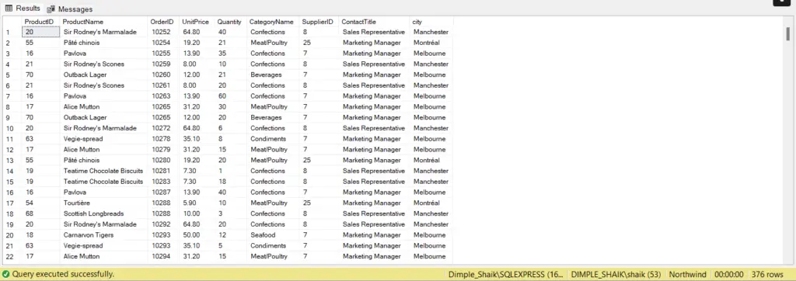The width and height of the screenshot is (796, 281).
Task: Select the UnitPrice 10.00 cell
Action: (x=197, y=213)
